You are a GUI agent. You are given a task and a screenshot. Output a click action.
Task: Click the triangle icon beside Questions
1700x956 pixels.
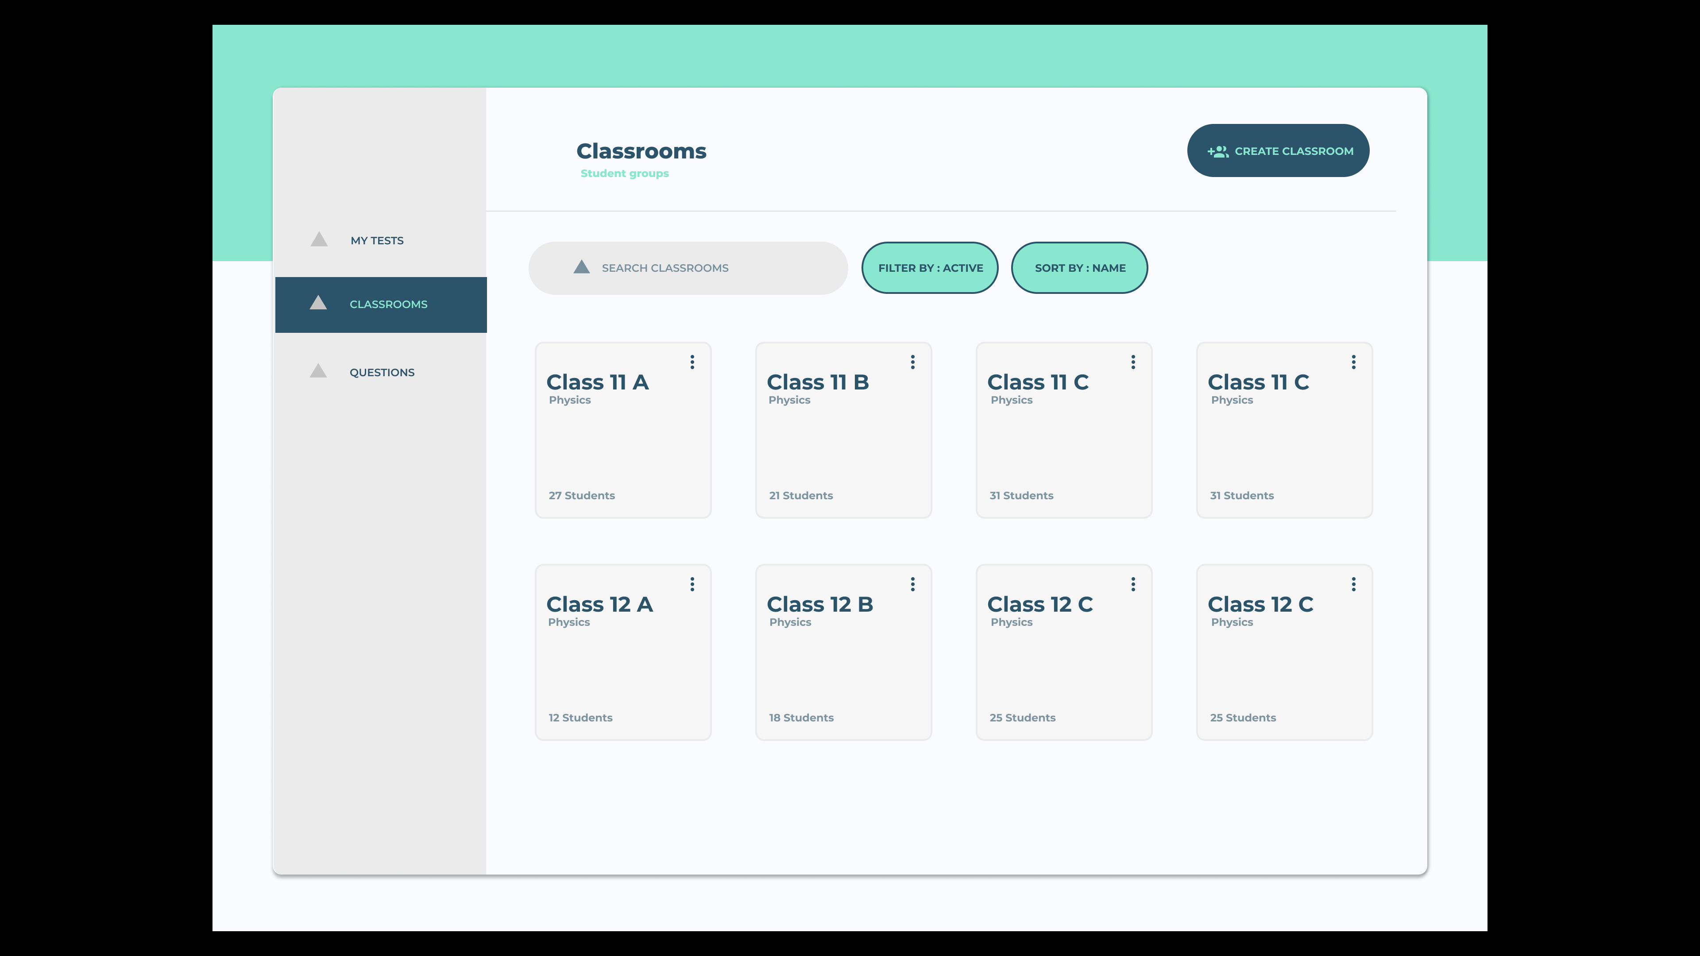(x=318, y=371)
